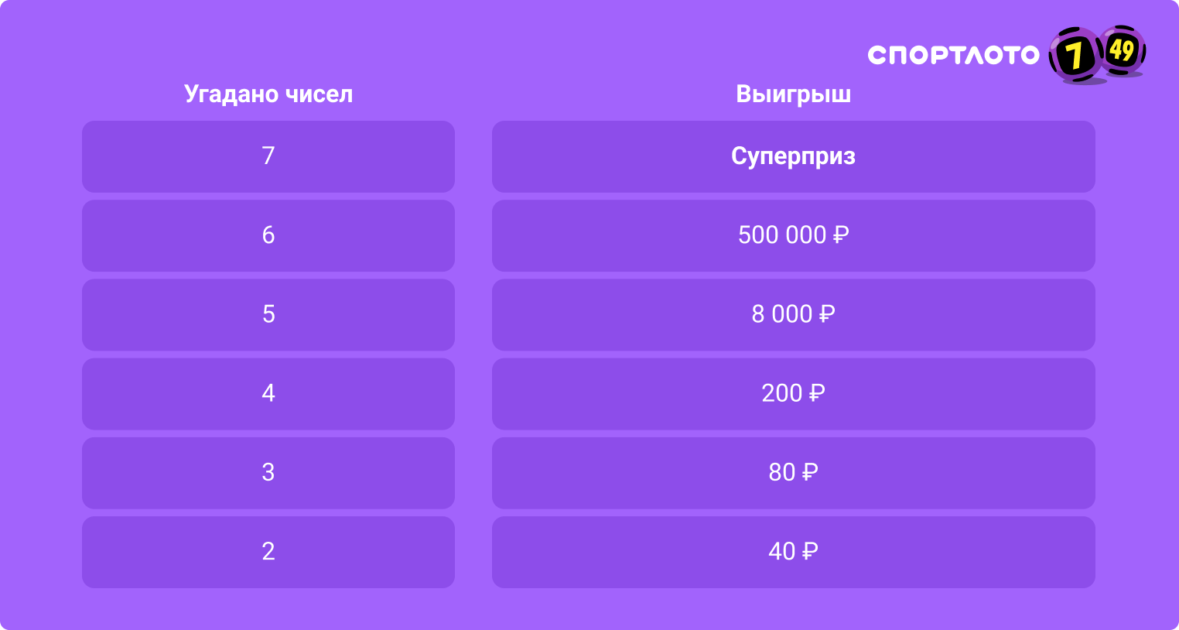1179x630 pixels.
Task: Select the Угадано чисел column header
Action: pos(268,94)
